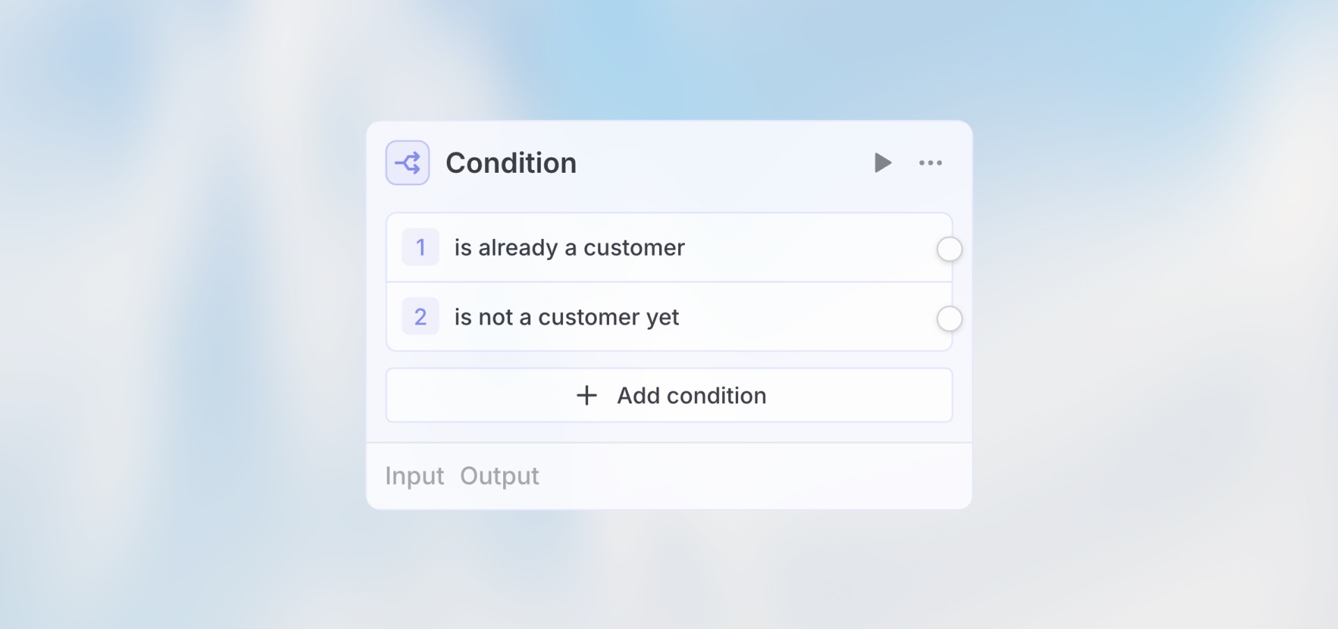Select the numbered badge 1
Screen dimensions: 1338x629
coord(420,247)
